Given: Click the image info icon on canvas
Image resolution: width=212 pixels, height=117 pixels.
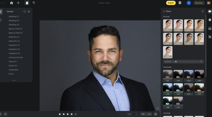Looking at the screenshot, I should pyautogui.click(x=158, y=108).
